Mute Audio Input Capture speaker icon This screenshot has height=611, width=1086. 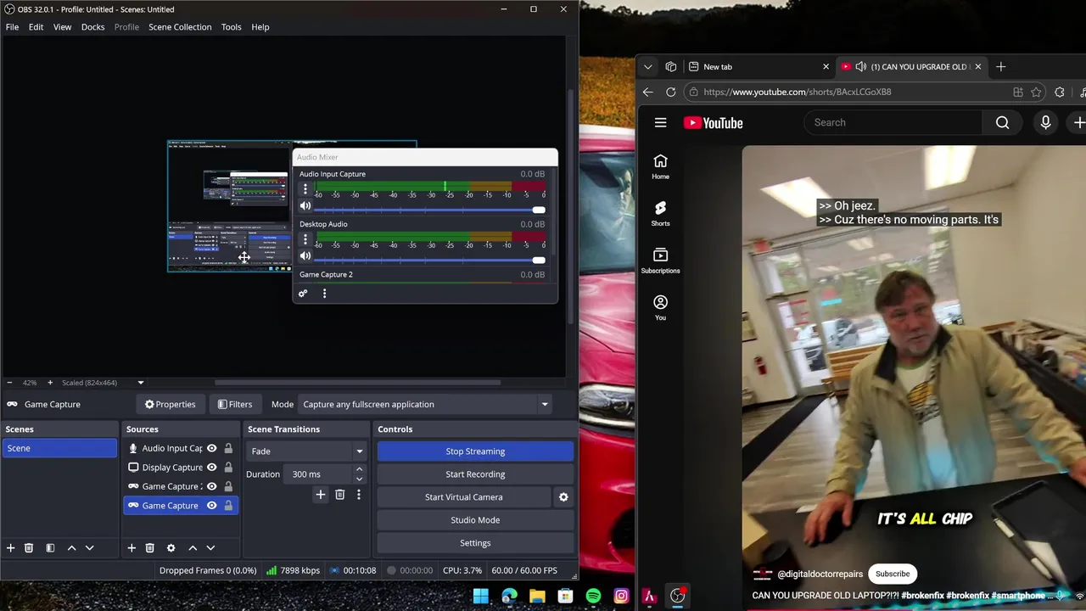[305, 206]
